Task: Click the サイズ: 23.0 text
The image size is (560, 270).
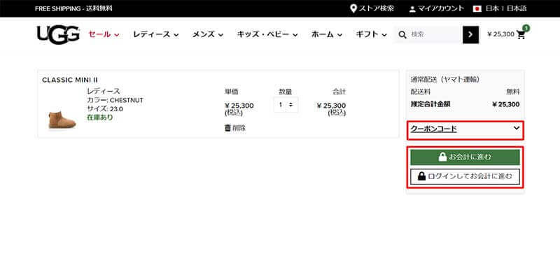Action: pos(105,109)
